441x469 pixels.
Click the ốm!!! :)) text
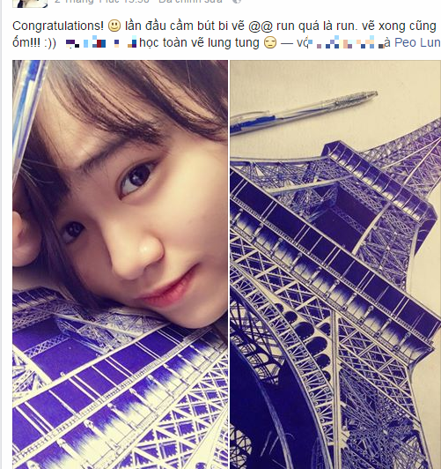pos(34,43)
